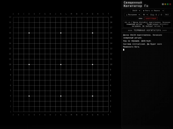Place a stone on star point D16
The height and width of the screenshot is (129, 173).
tap(29, 33)
